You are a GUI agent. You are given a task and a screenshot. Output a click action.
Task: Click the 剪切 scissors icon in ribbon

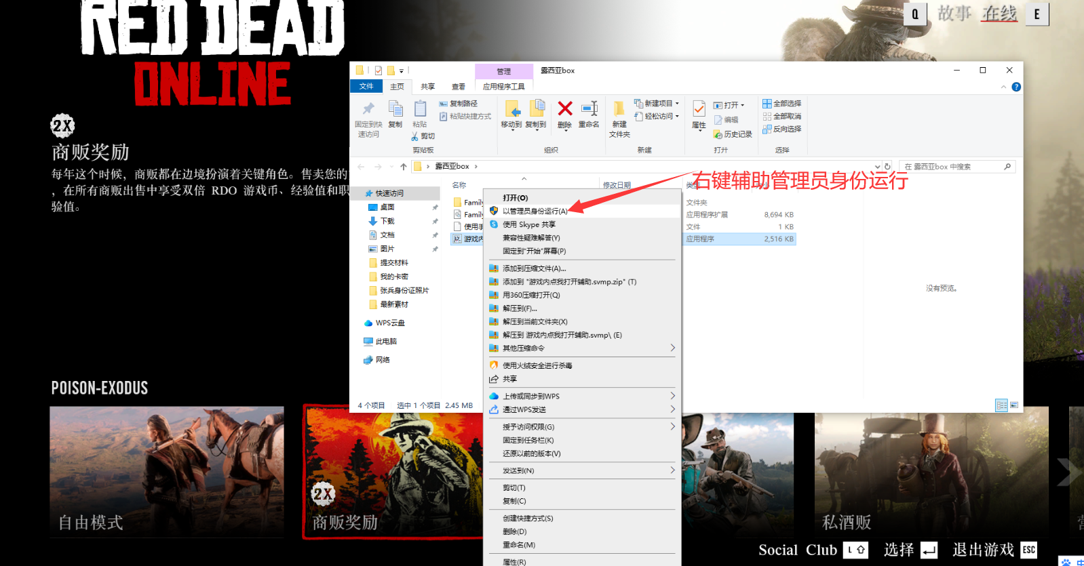click(x=423, y=136)
